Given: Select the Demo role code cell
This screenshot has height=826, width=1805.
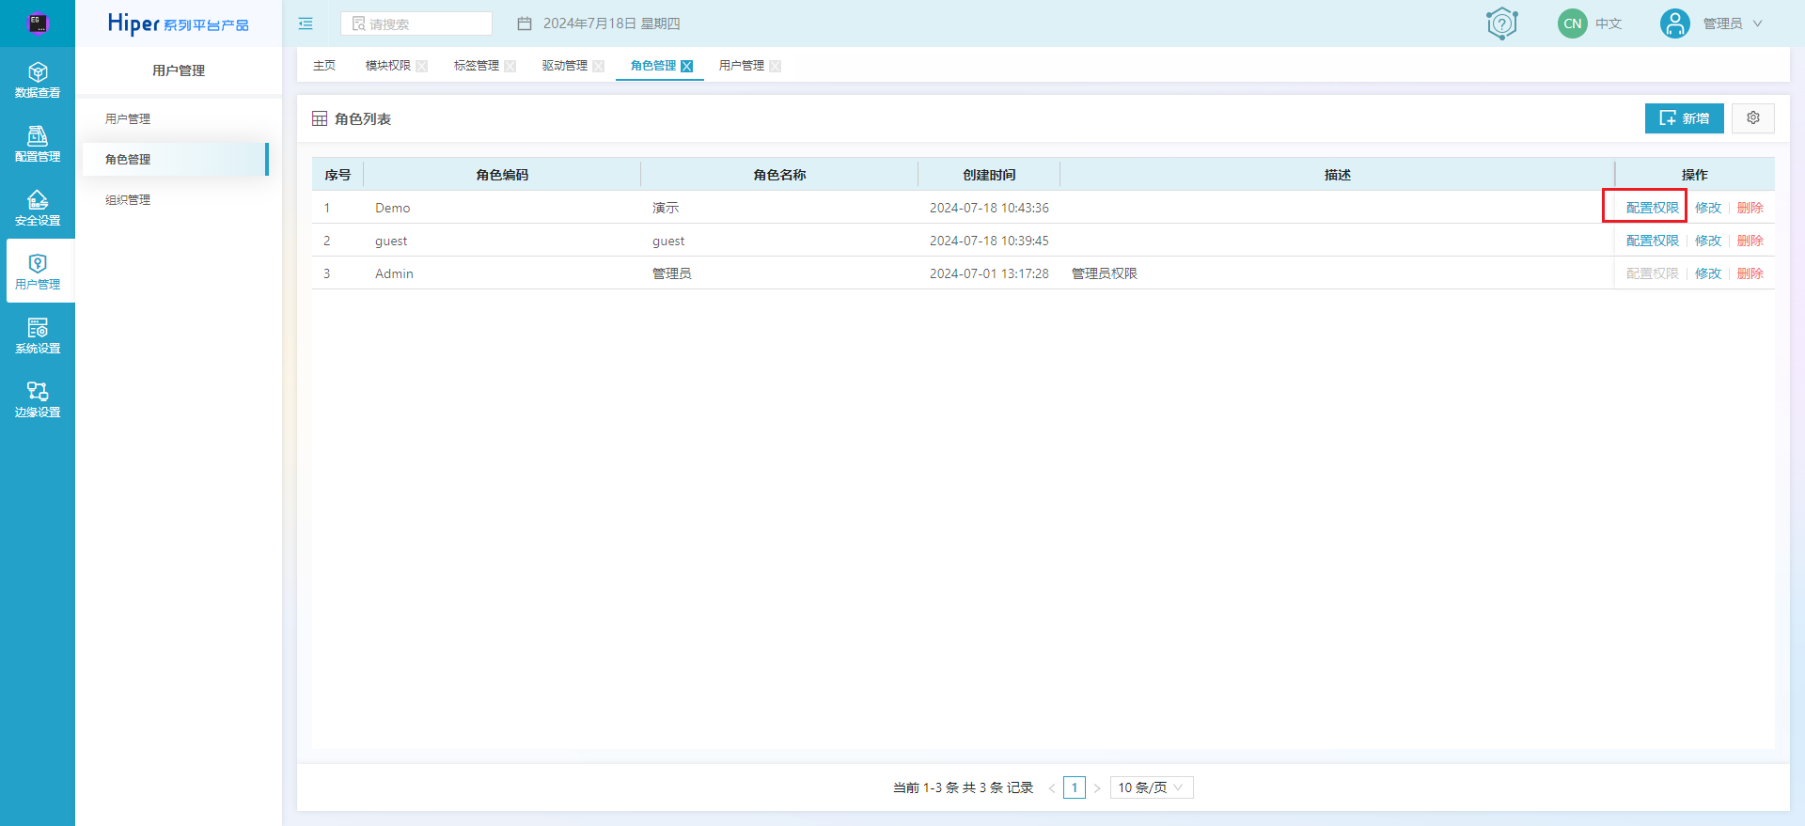Looking at the screenshot, I should pos(502,208).
